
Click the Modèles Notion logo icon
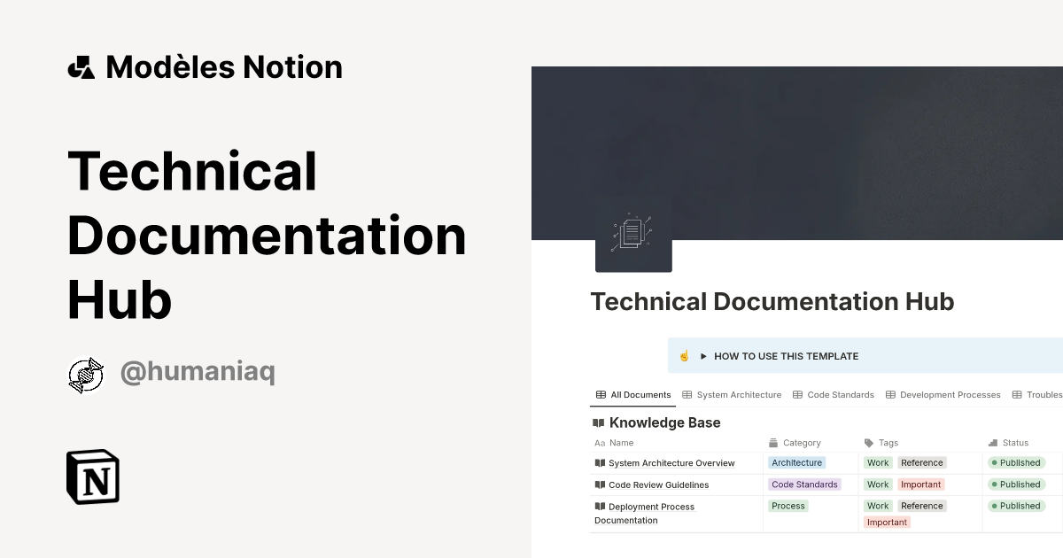[83, 66]
